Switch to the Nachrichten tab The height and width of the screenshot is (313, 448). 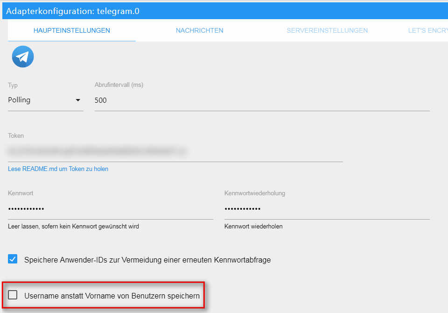click(199, 30)
